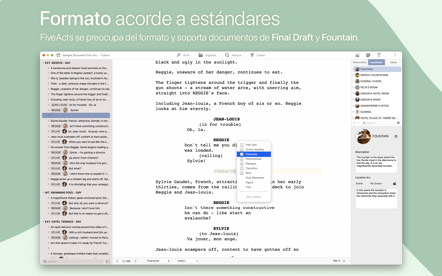Click REGGIE's avatar in the 'Sylvie!' row
Screen dimensions: 442x276
(x=65, y=110)
